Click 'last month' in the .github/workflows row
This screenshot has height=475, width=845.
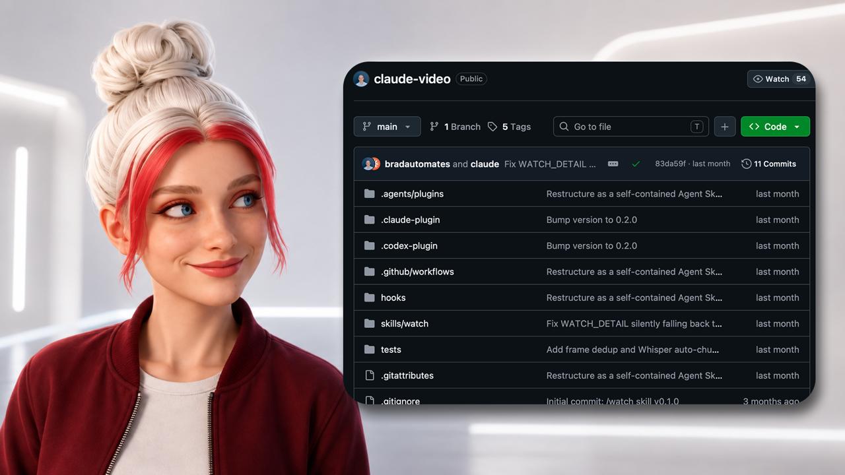pyautogui.click(x=778, y=272)
